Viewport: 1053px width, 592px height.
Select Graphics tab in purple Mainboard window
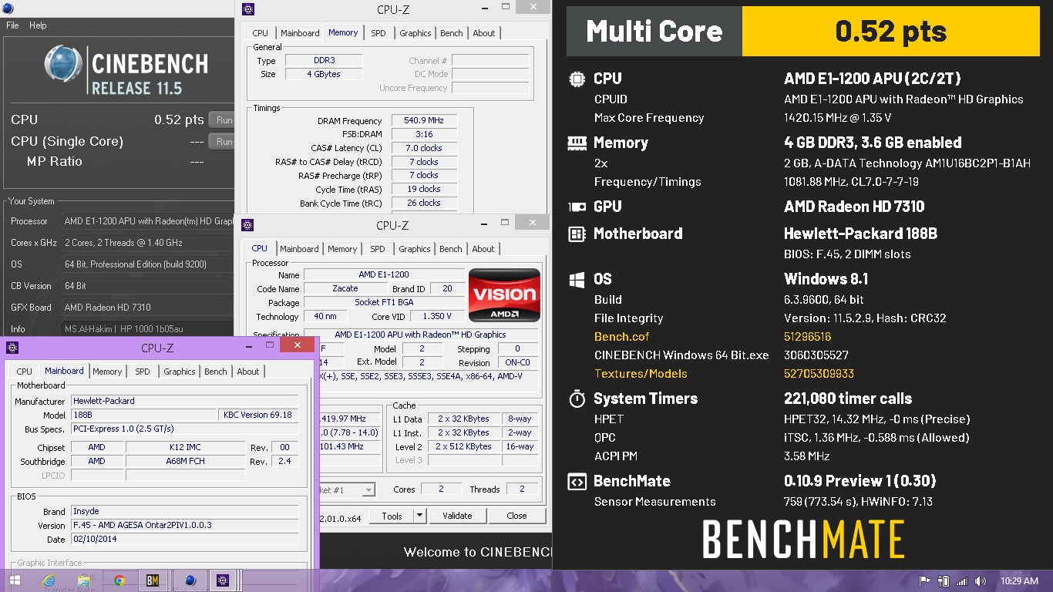coord(180,372)
